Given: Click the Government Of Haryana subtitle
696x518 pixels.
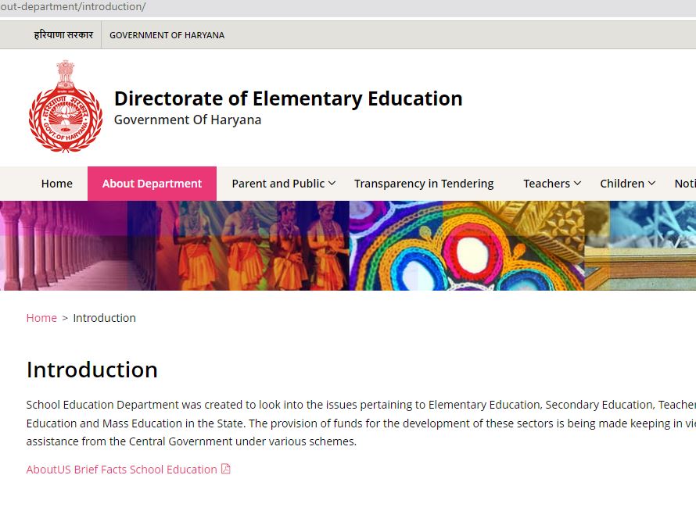Looking at the screenshot, I should 188,120.
